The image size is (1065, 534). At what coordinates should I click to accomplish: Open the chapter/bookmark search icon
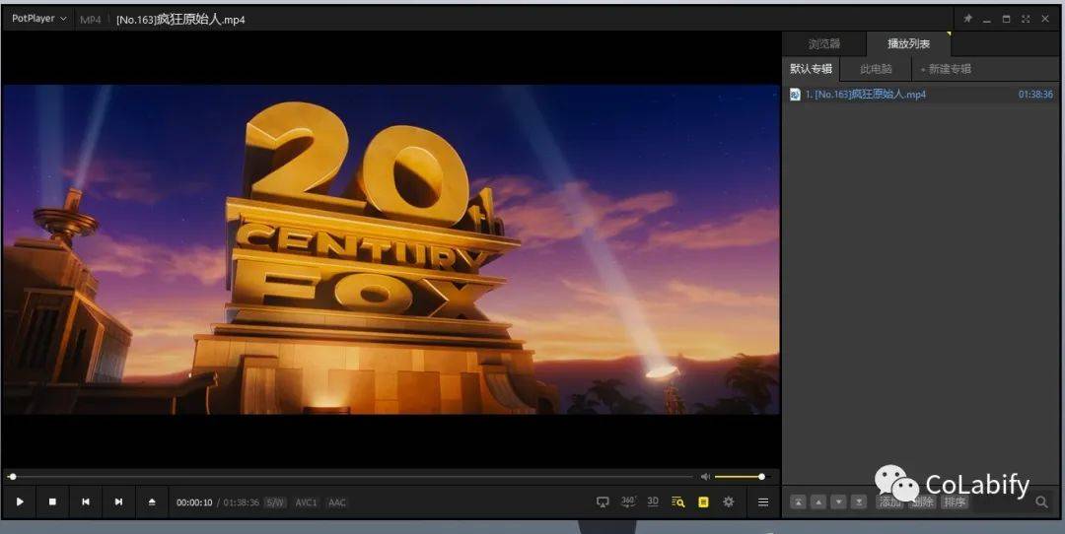point(677,501)
